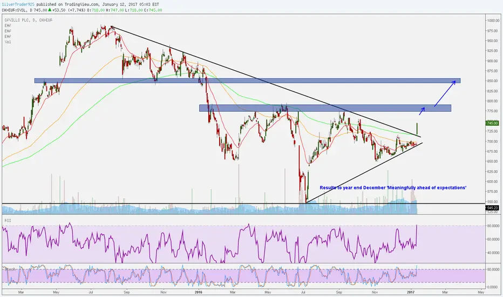Click the 80.0000 label in the RSI panel
The height and width of the screenshot is (297, 503).
[x=493, y=226]
